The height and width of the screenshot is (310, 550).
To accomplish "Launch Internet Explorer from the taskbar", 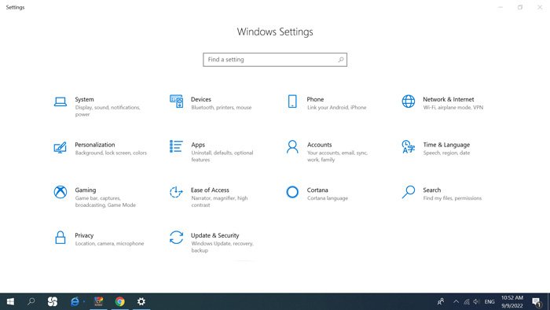I will [x=75, y=301].
